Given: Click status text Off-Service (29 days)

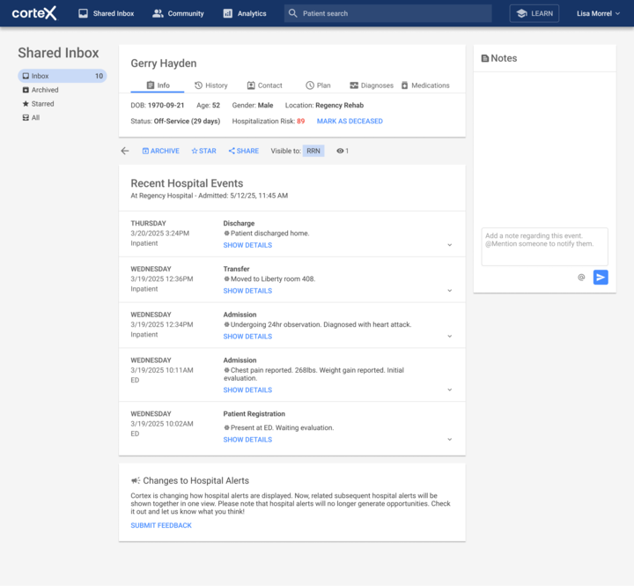Looking at the screenshot, I should coord(187,121).
